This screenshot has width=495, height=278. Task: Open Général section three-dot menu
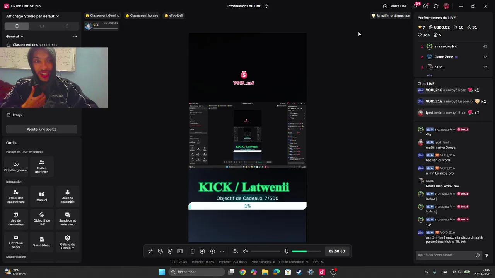point(75,36)
